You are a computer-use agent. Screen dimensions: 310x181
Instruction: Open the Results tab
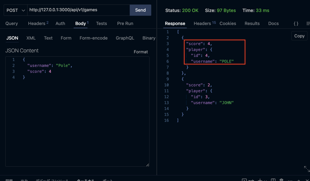(252, 23)
